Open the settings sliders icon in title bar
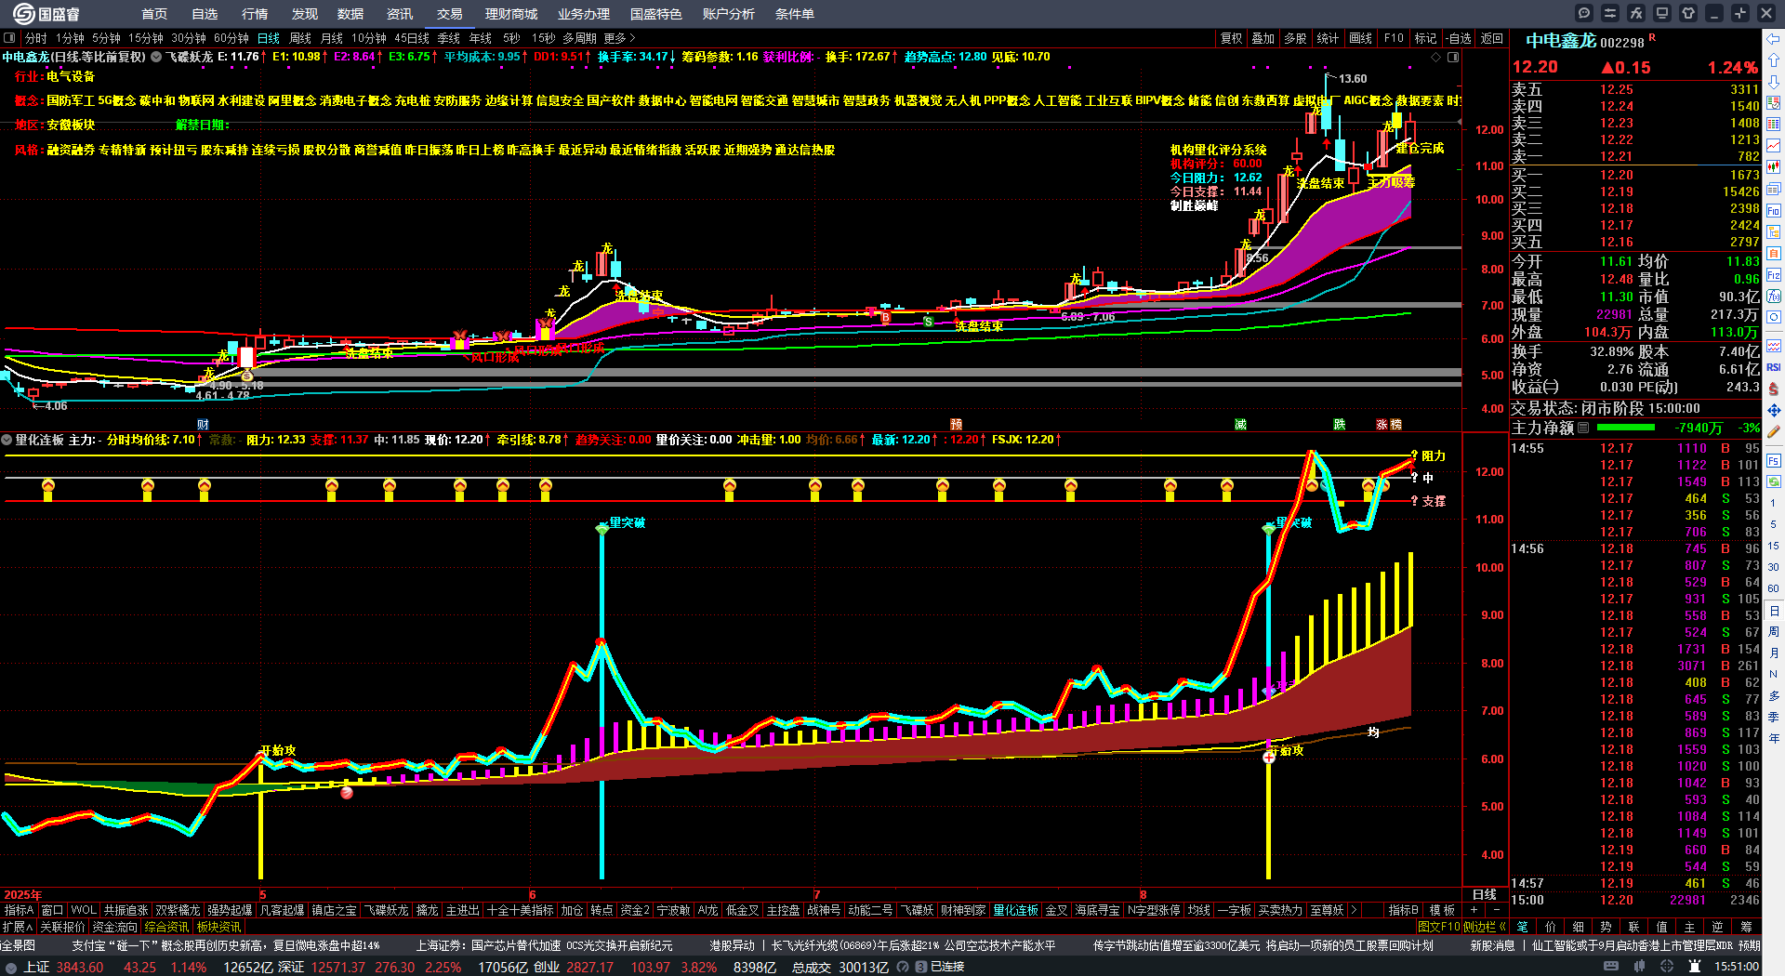 pyautogui.click(x=1610, y=13)
